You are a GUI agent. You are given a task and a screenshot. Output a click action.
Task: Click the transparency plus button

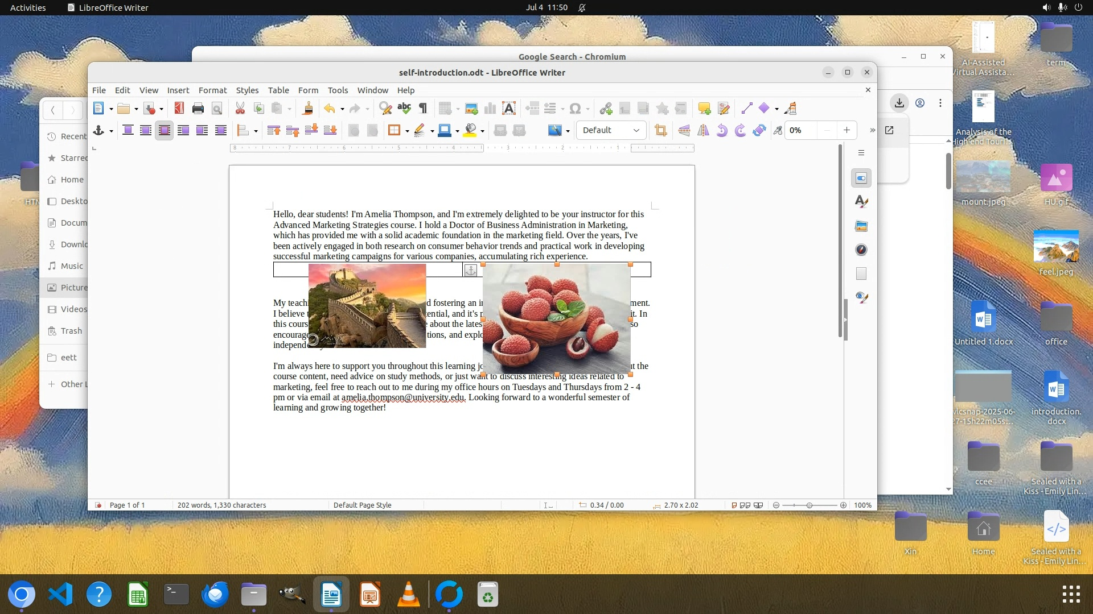(x=847, y=130)
